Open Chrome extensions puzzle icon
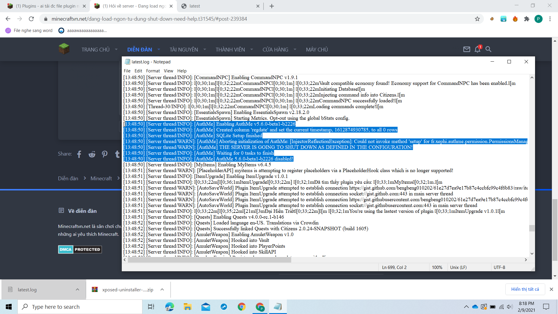The image size is (558, 314). tap(527, 19)
